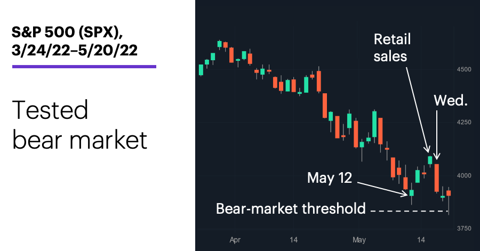
Task: Click the green retail sales candlestick
Action: point(430,160)
